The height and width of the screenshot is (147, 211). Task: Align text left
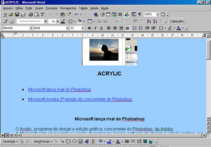(x=109, y=28)
